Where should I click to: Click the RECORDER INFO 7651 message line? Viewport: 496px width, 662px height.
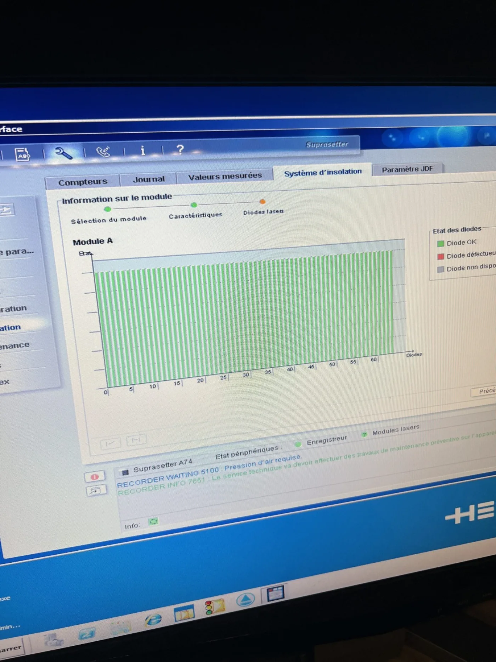click(306, 463)
